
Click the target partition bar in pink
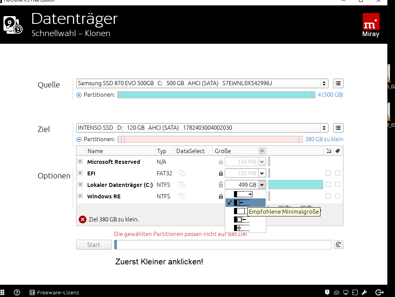click(x=210, y=139)
